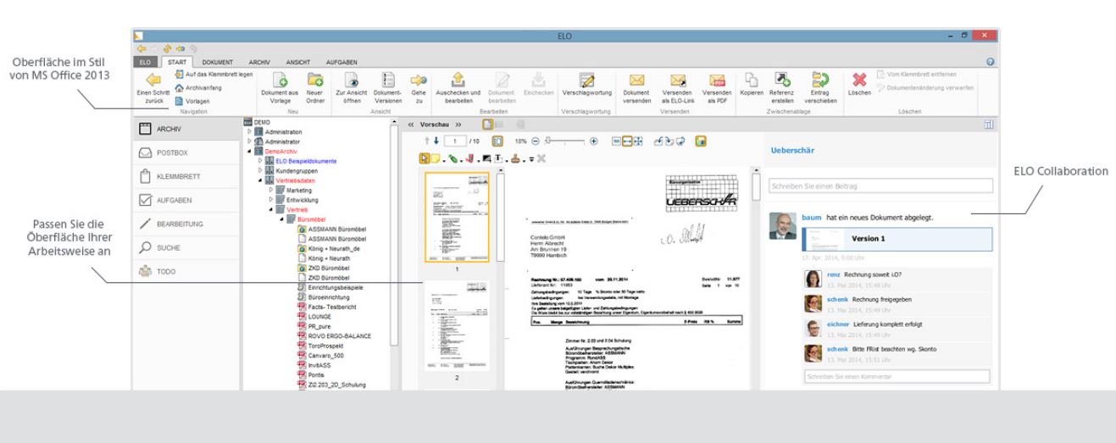Select the pointer tool in the annotation bar
This screenshot has width=1116, height=443.
[425, 158]
